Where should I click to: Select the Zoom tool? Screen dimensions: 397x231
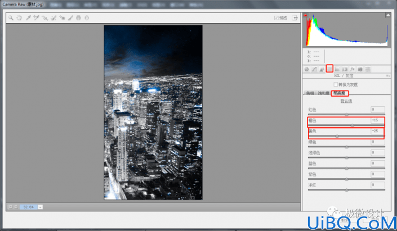(x=11, y=17)
